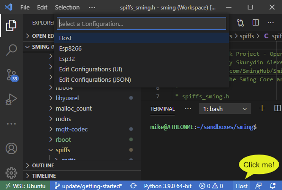Open changes compare icon in editor toolbar
282x190 pixels.
pyautogui.click(x=240, y=23)
